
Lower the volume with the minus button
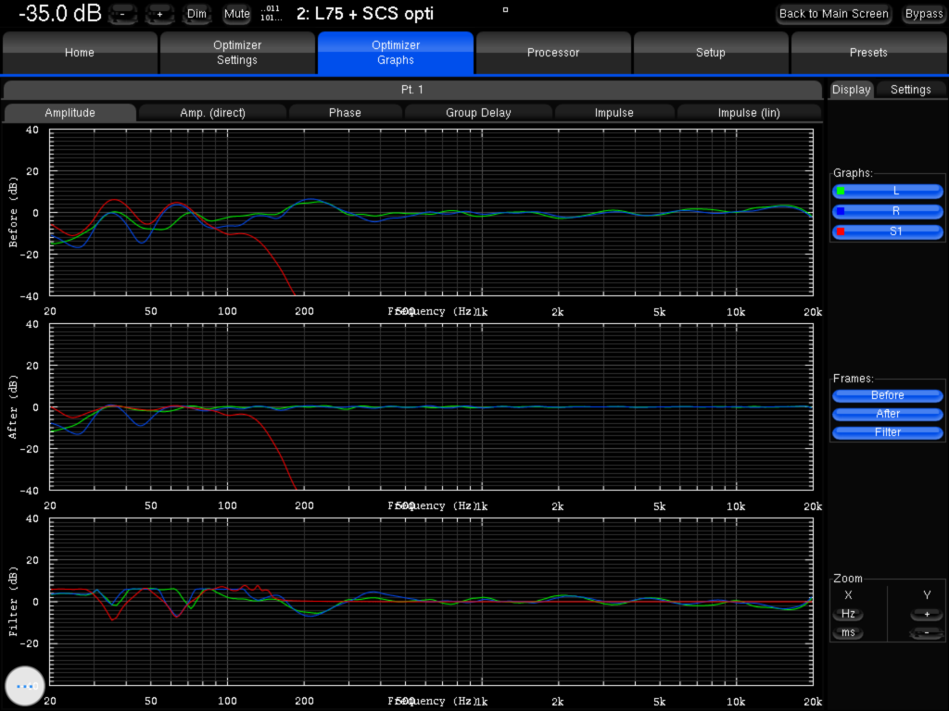click(123, 14)
